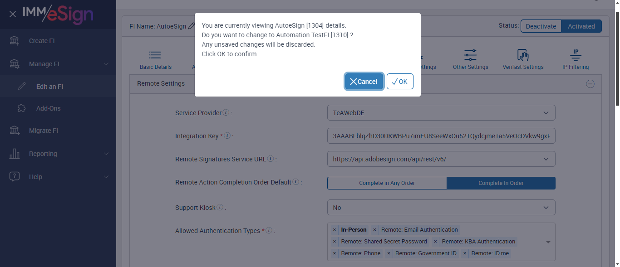Select Complete In Order option

501,183
